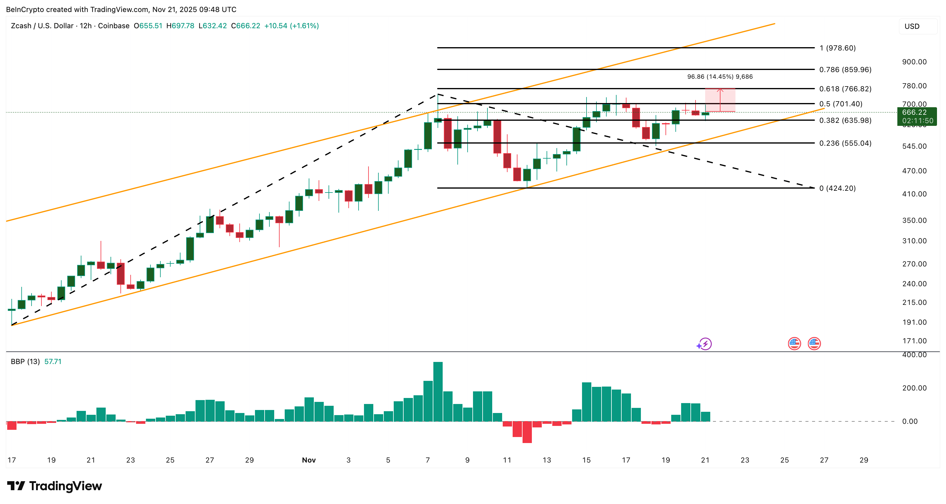Click the Nov label on the date axis
This screenshot has height=504, width=946.
309,460
